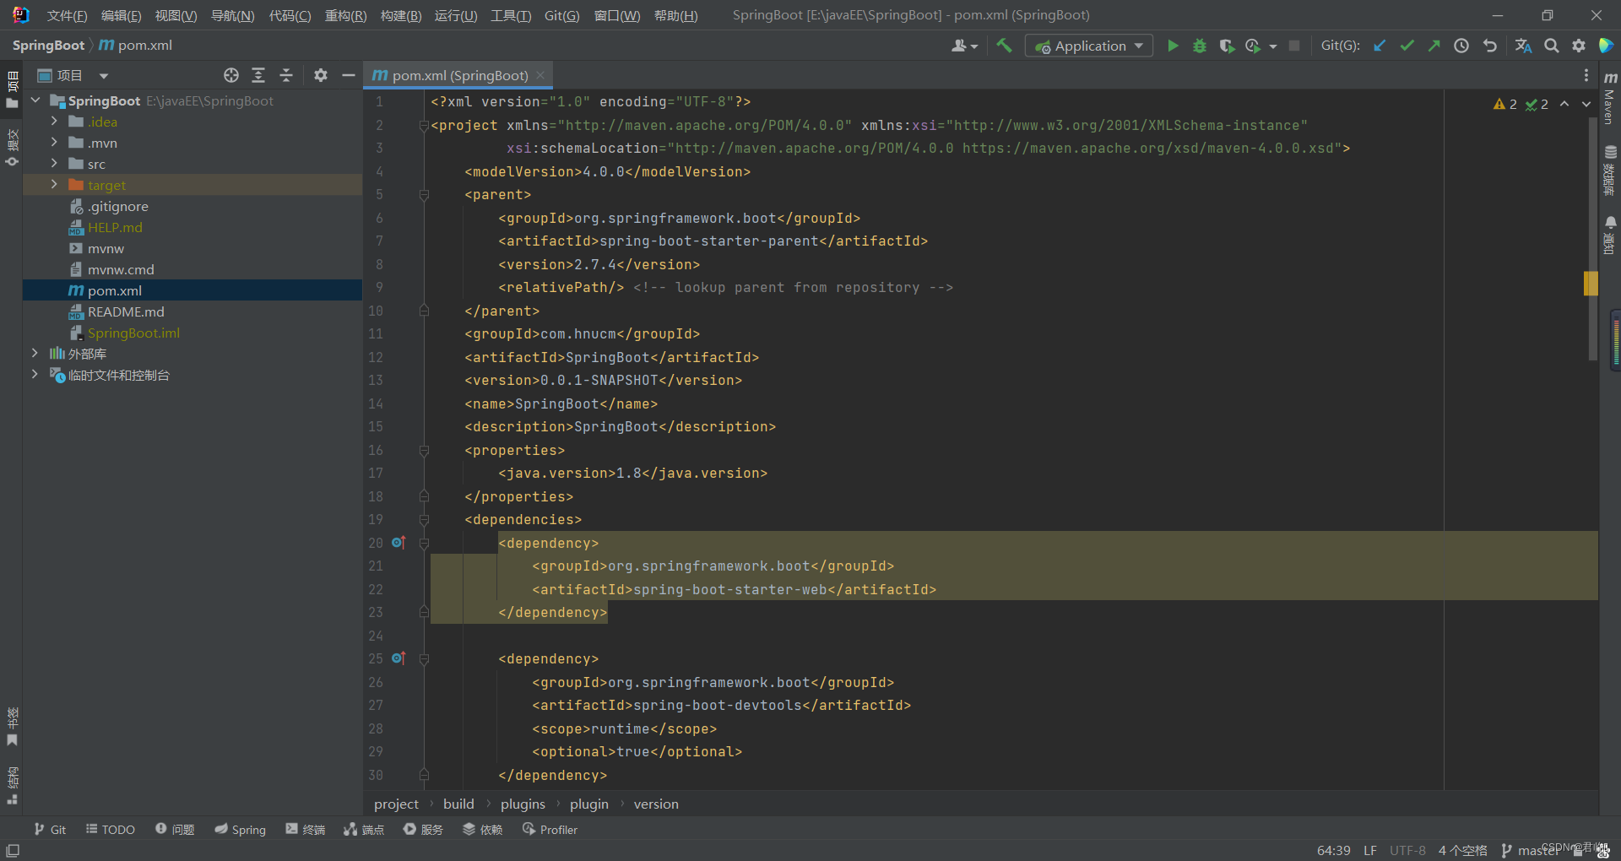This screenshot has width=1621, height=861.
Task: Open the 问题 problems tool window
Action: click(175, 830)
